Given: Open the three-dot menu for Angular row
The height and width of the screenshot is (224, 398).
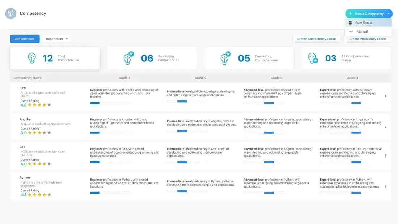Looking at the screenshot, I should click(x=386, y=126).
